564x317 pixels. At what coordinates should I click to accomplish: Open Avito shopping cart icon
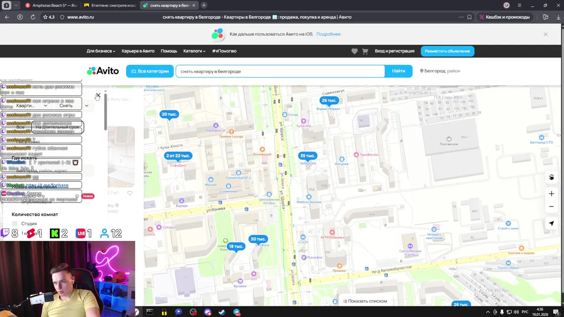pyautogui.click(x=365, y=51)
